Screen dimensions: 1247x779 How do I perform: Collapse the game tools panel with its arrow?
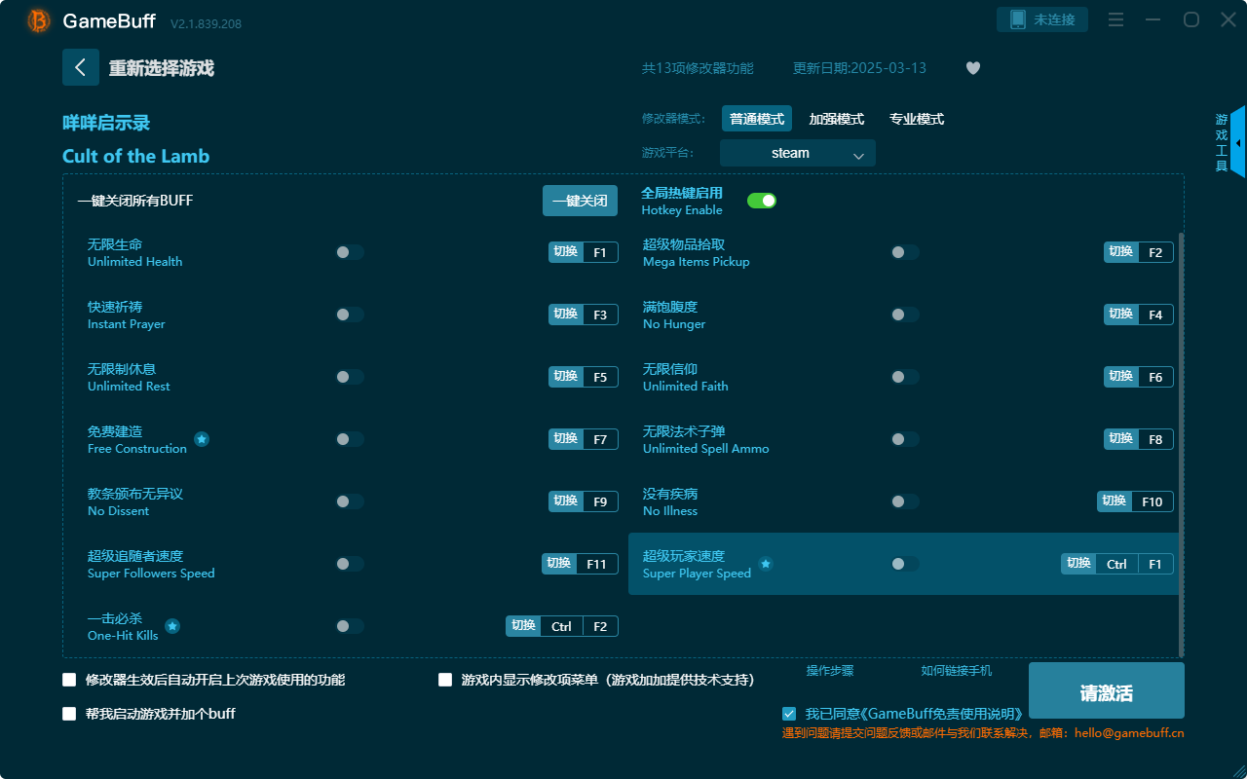1237,141
